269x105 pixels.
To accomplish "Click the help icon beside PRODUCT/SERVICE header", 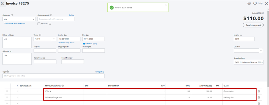I will [x=63, y=86].
